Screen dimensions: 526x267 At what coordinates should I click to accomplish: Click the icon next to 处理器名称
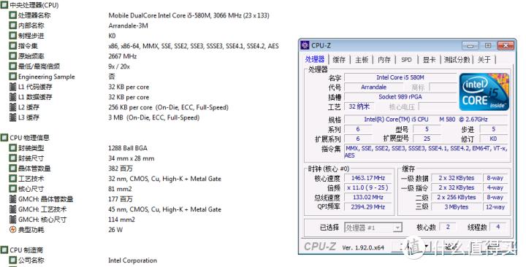coord(12,15)
